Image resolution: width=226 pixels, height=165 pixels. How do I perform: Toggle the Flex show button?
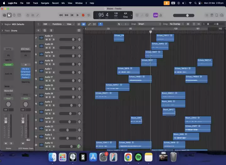pyautogui.click(x=94, y=24)
